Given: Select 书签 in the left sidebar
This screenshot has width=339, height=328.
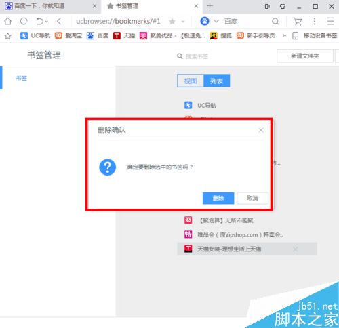Looking at the screenshot, I should click(22, 78).
